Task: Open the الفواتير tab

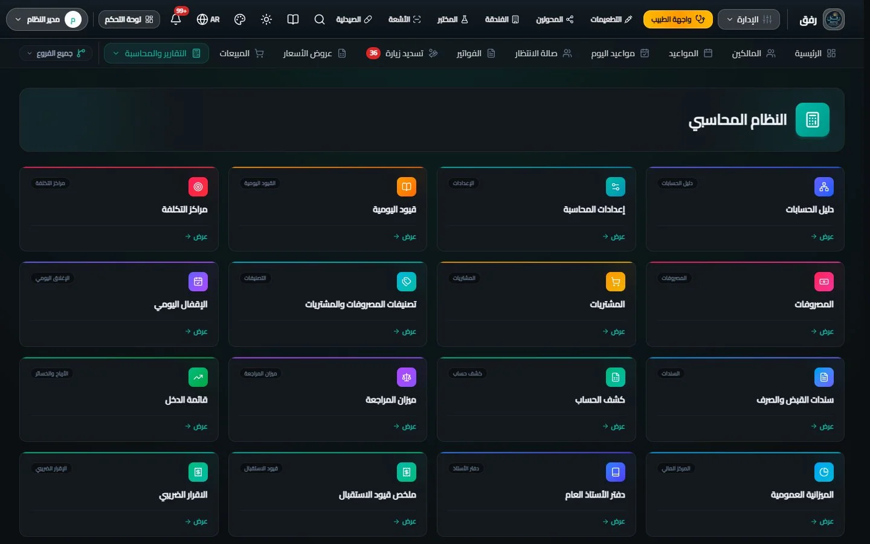Action: coord(475,53)
